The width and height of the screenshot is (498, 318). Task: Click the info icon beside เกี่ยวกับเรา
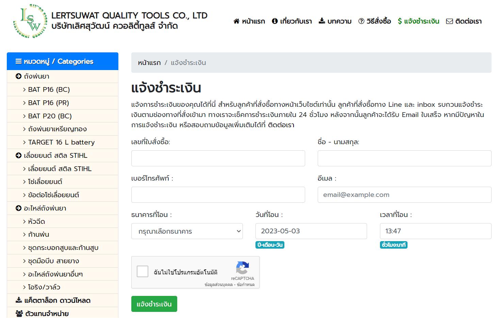275,21
